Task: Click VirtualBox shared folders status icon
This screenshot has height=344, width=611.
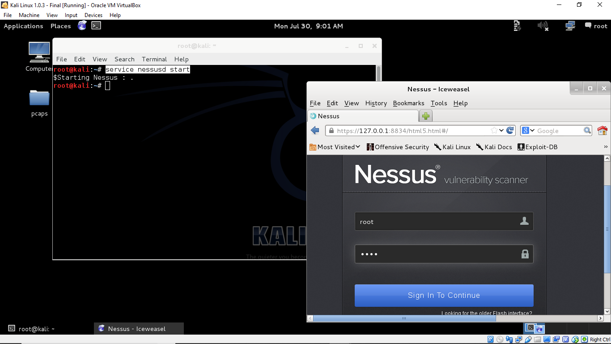Action: (x=538, y=339)
